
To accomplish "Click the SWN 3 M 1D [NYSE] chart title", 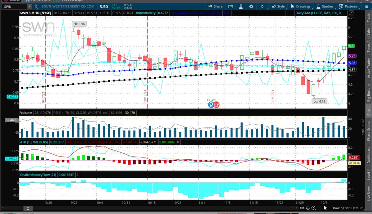I will tap(36, 13).
